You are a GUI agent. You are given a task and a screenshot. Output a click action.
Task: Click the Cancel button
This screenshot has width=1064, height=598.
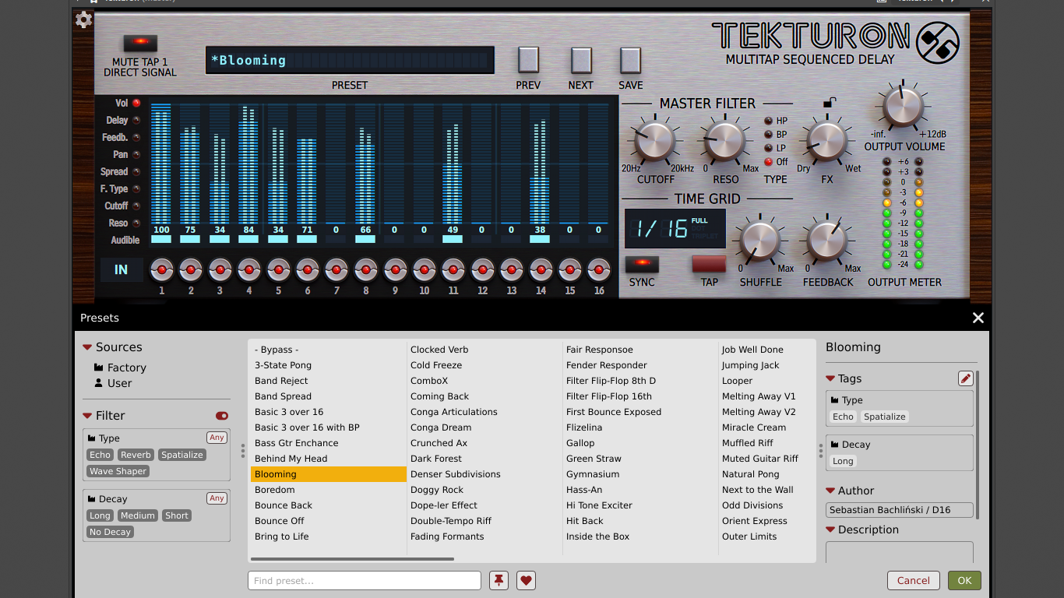point(913,580)
